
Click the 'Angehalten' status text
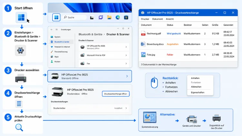173,44
